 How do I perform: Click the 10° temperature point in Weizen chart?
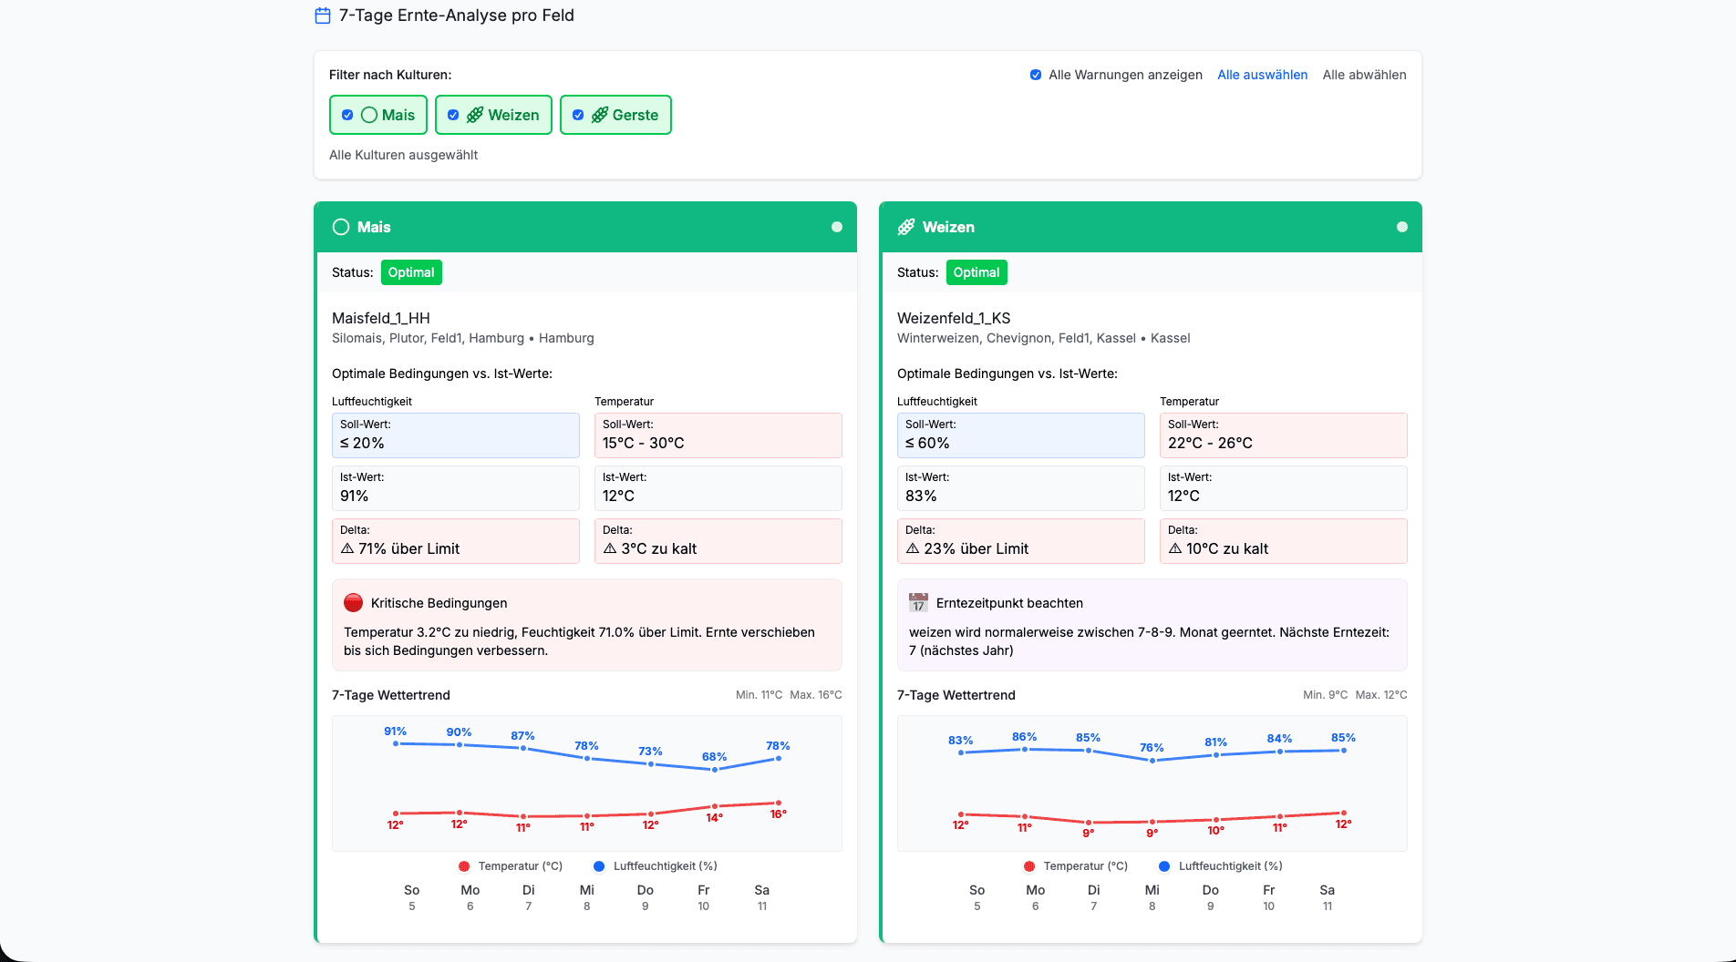click(x=1216, y=820)
